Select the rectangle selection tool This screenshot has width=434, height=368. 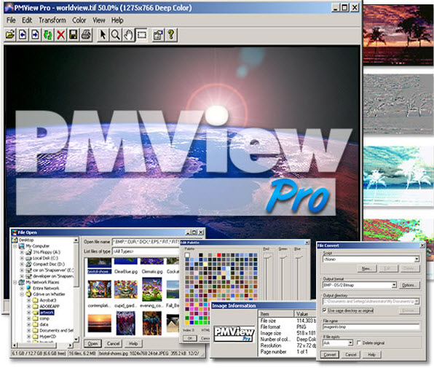click(x=142, y=35)
